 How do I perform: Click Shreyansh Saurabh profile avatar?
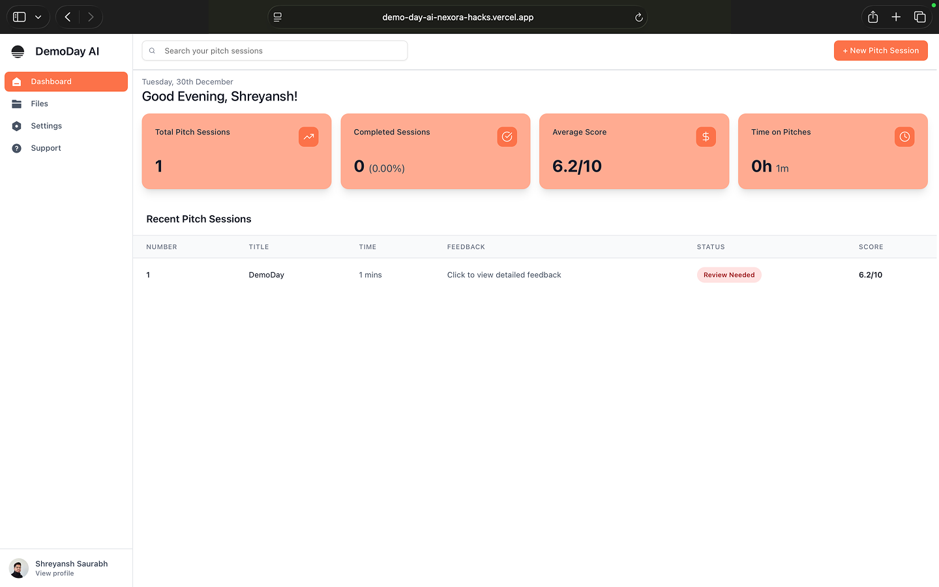[18, 568]
